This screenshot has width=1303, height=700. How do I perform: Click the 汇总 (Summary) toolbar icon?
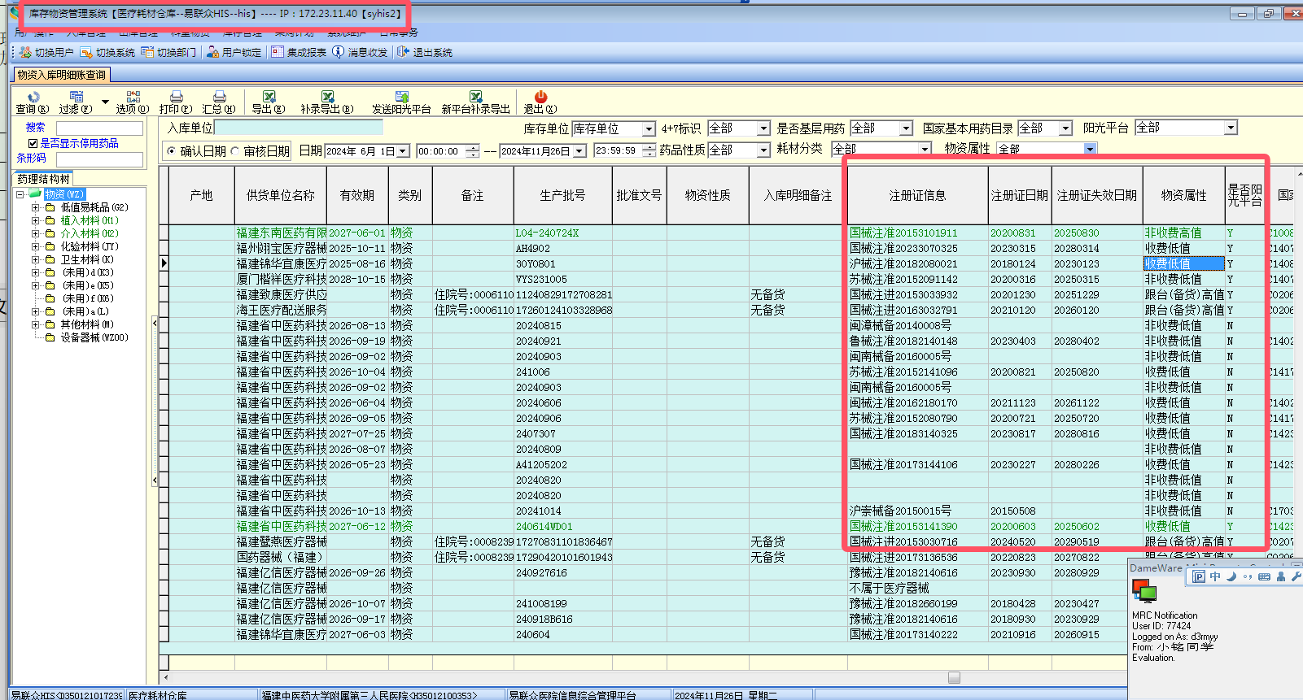point(219,98)
